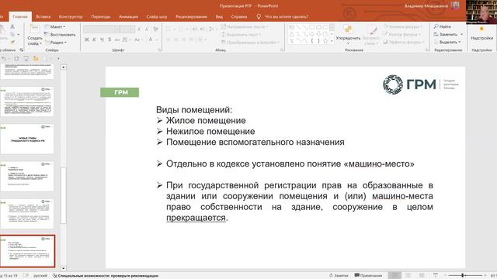Click start slideshow icon in quick access

(x=26, y=59)
